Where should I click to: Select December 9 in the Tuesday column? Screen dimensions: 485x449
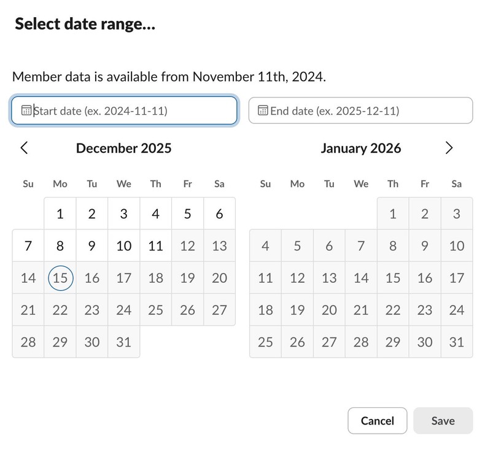click(92, 246)
